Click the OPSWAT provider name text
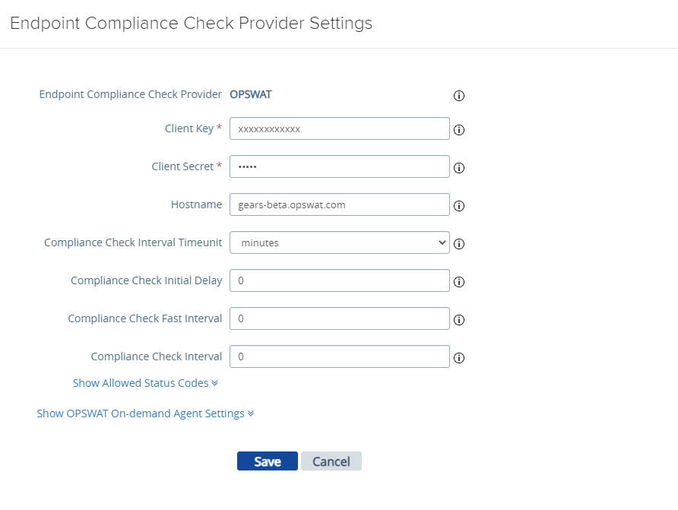Viewport: 678px width, 510px height. tap(250, 95)
